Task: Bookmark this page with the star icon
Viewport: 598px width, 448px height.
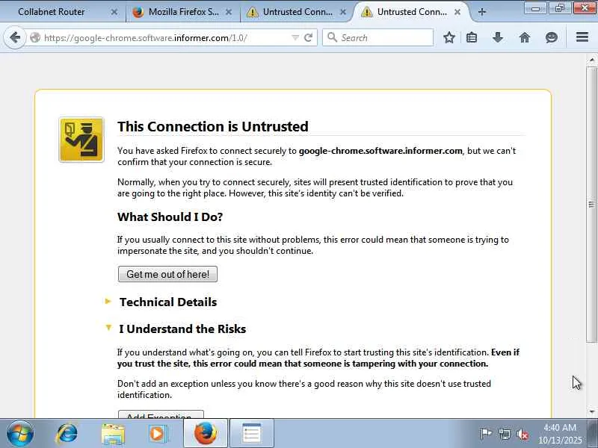Action: pyautogui.click(x=449, y=37)
